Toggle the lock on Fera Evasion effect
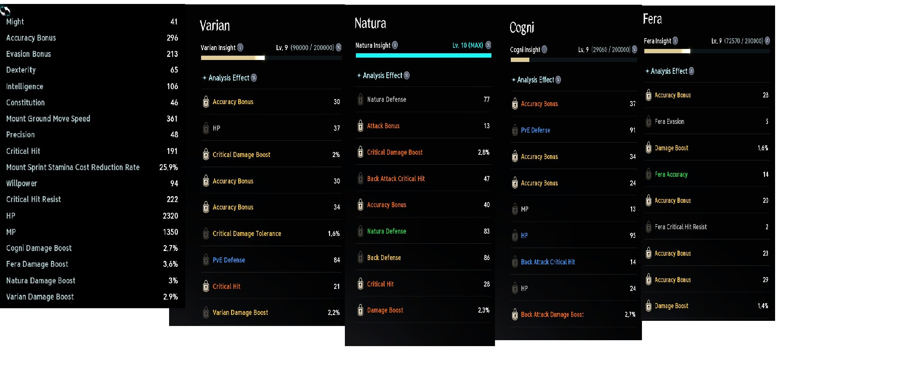909x369 pixels. pyautogui.click(x=648, y=122)
